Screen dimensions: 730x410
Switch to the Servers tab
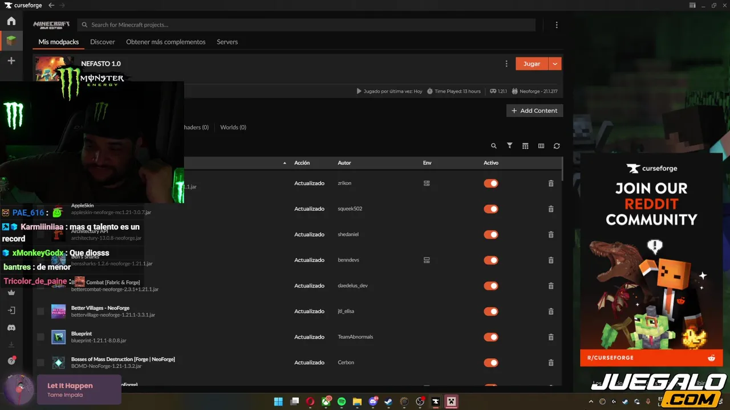[227, 42]
